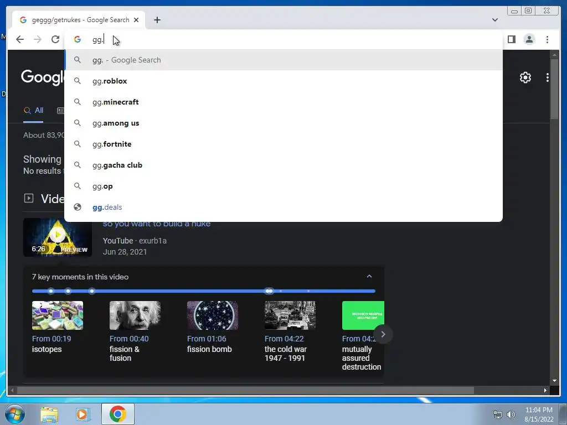Select the gg.op suggestion
Screen dimensions: 567x425
(x=283, y=186)
